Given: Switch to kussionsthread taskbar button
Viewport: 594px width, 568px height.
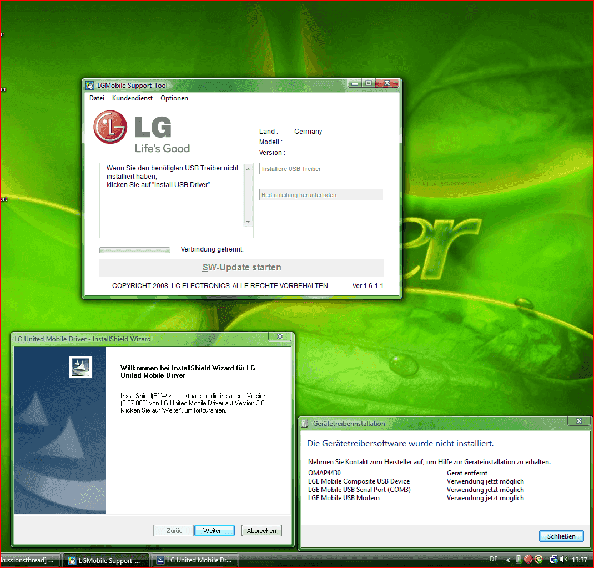Looking at the screenshot, I should pyautogui.click(x=29, y=560).
